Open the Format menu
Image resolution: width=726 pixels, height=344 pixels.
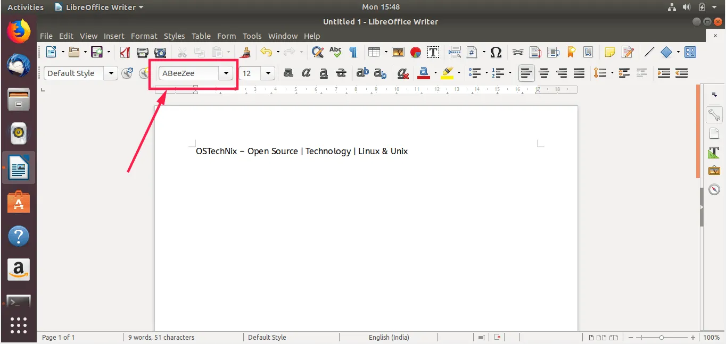144,36
